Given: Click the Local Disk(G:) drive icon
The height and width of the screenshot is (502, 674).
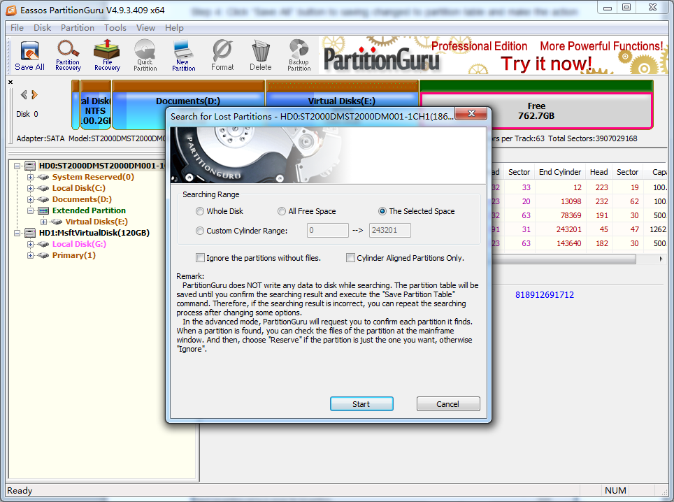Looking at the screenshot, I should pos(43,244).
